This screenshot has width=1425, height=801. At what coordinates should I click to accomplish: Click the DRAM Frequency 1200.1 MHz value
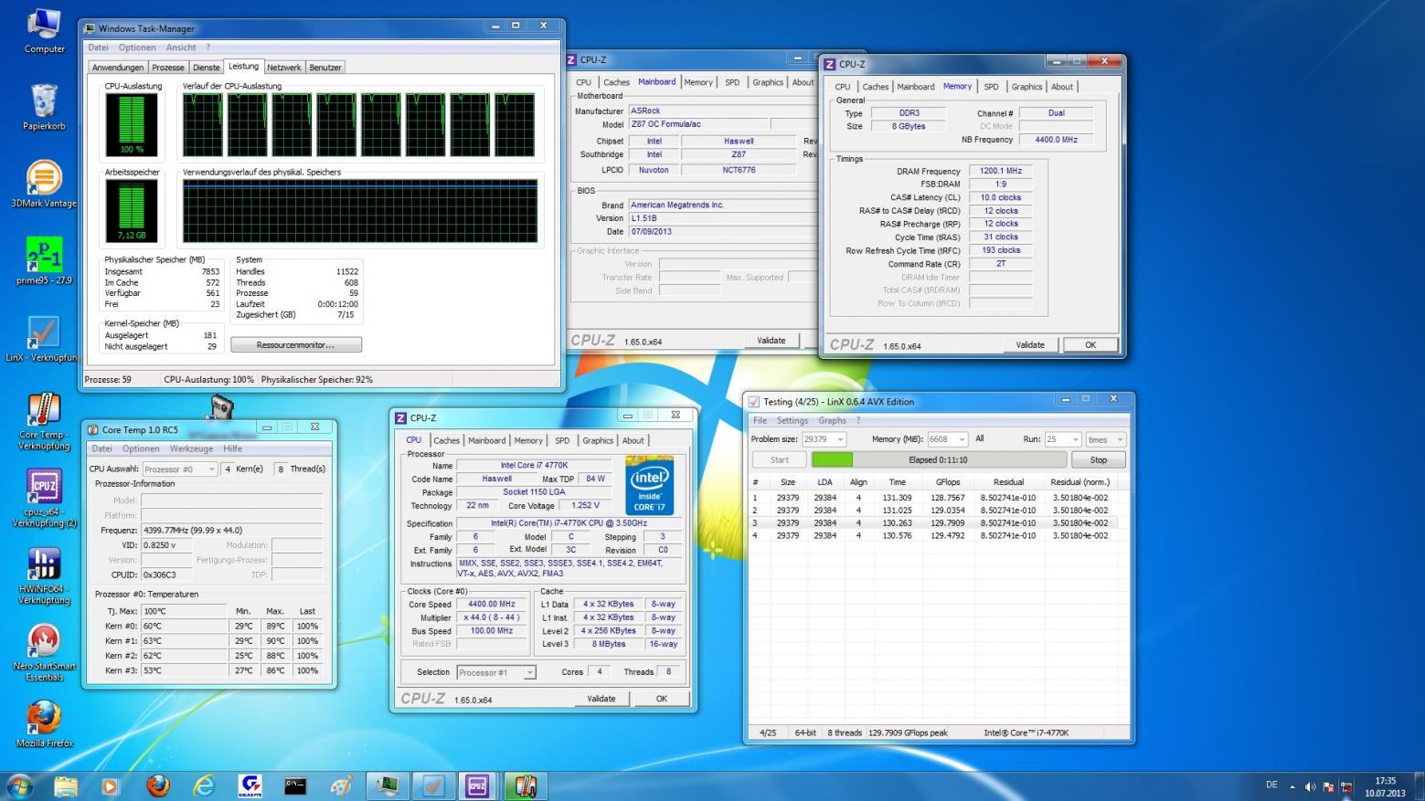[1001, 171]
